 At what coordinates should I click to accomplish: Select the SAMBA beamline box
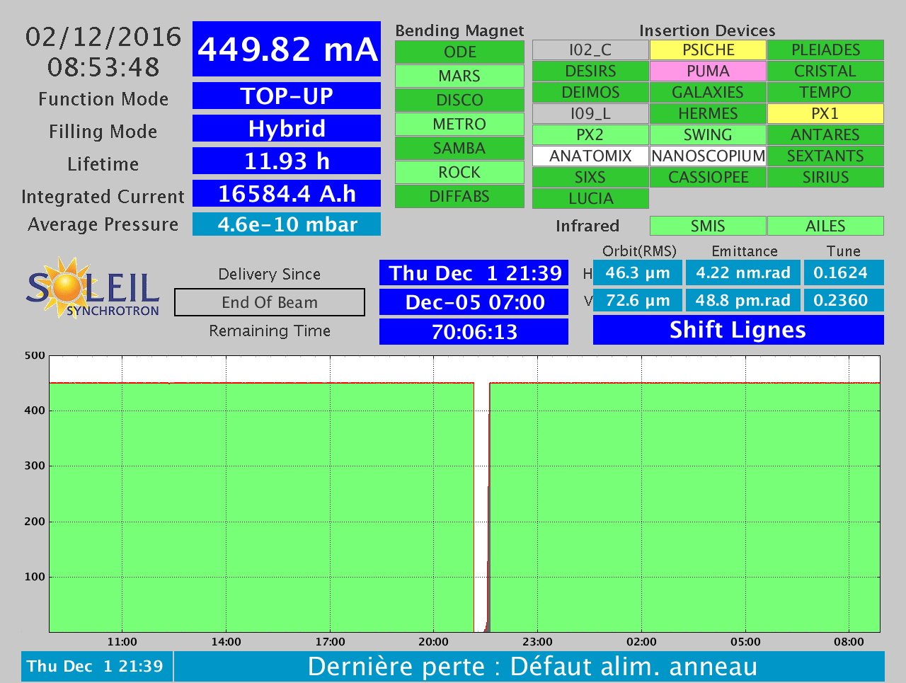[x=459, y=148]
